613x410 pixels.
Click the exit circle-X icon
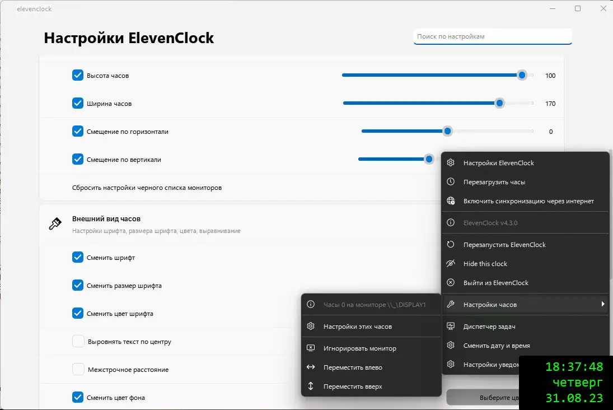451,283
